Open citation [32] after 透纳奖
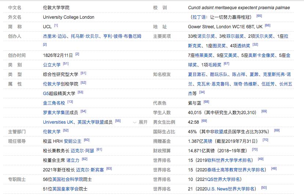 tap(255, 44)
